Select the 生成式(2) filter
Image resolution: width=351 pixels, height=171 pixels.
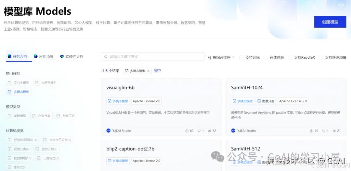coord(17,167)
